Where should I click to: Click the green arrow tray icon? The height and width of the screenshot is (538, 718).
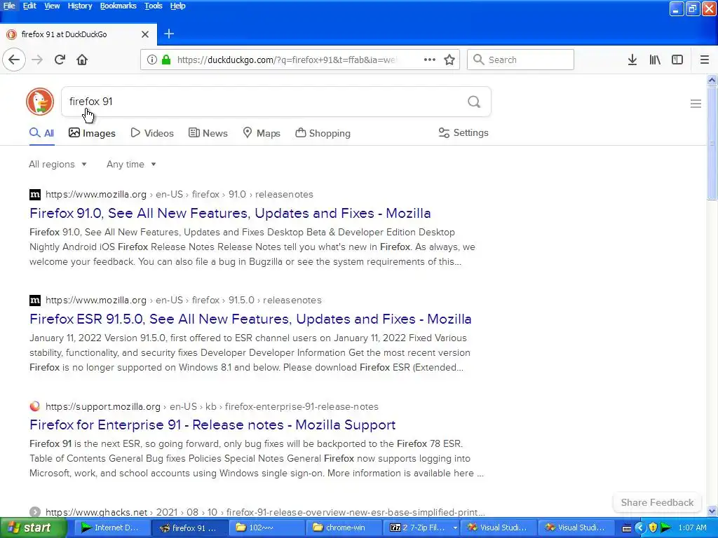click(666, 527)
